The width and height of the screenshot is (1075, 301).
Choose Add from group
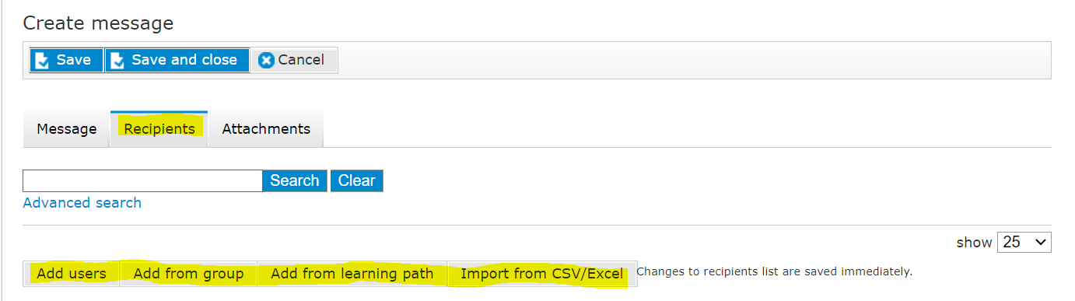point(188,274)
